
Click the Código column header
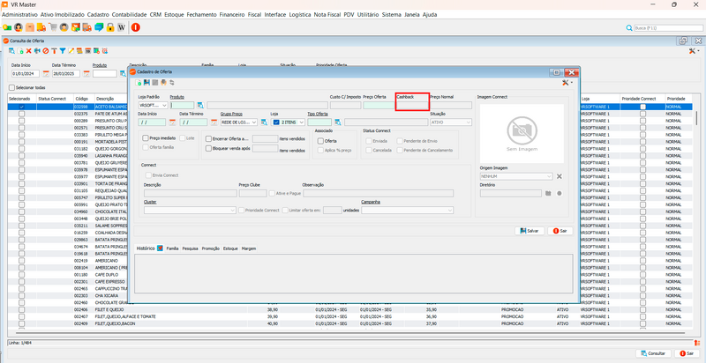(82, 99)
